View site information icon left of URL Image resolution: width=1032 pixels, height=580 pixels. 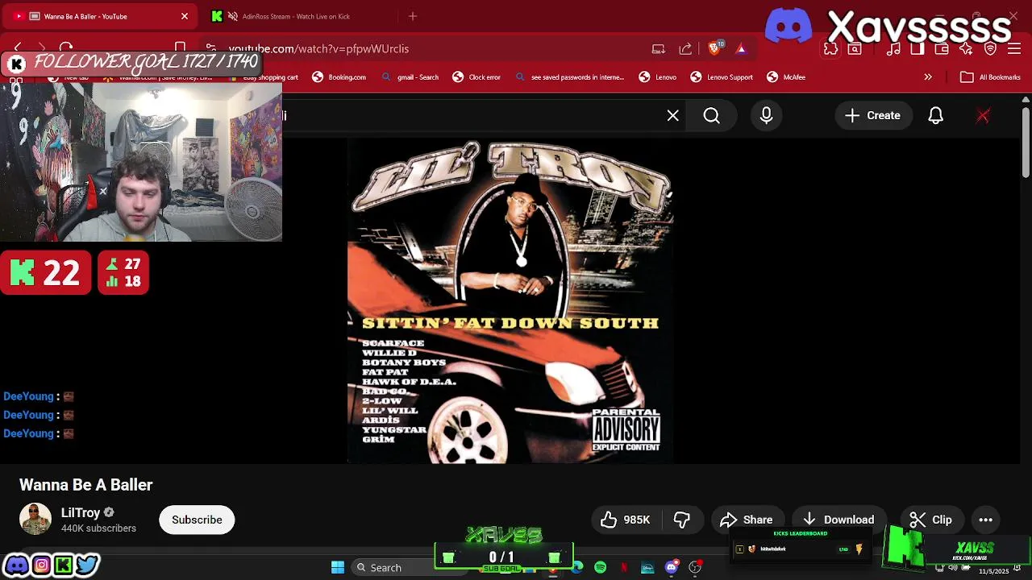(x=210, y=48)
